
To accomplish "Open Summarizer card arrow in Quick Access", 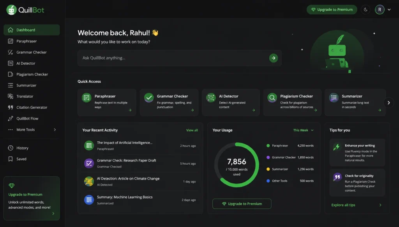I will pos(380,110).
